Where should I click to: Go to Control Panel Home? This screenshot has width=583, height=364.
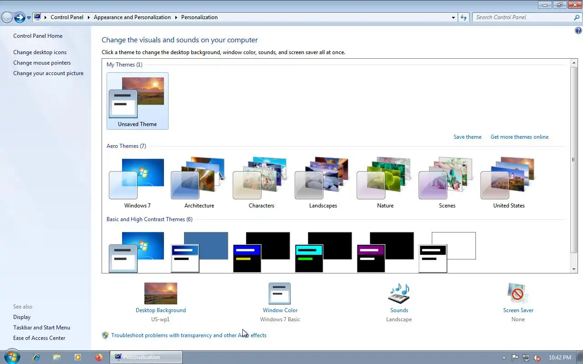click(38, 36)
